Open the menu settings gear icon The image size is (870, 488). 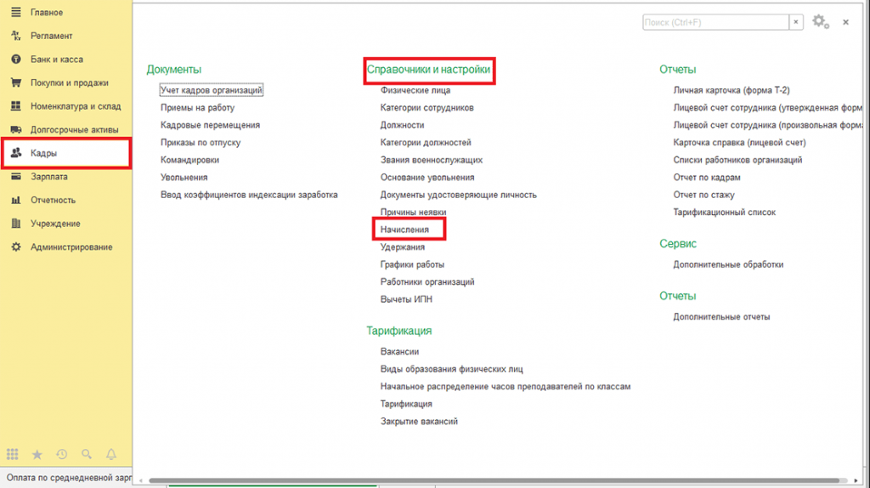[x=819, y=22]
